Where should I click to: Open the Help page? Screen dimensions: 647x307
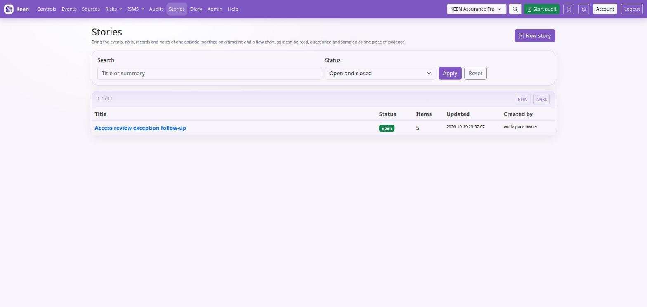[233, 9]
